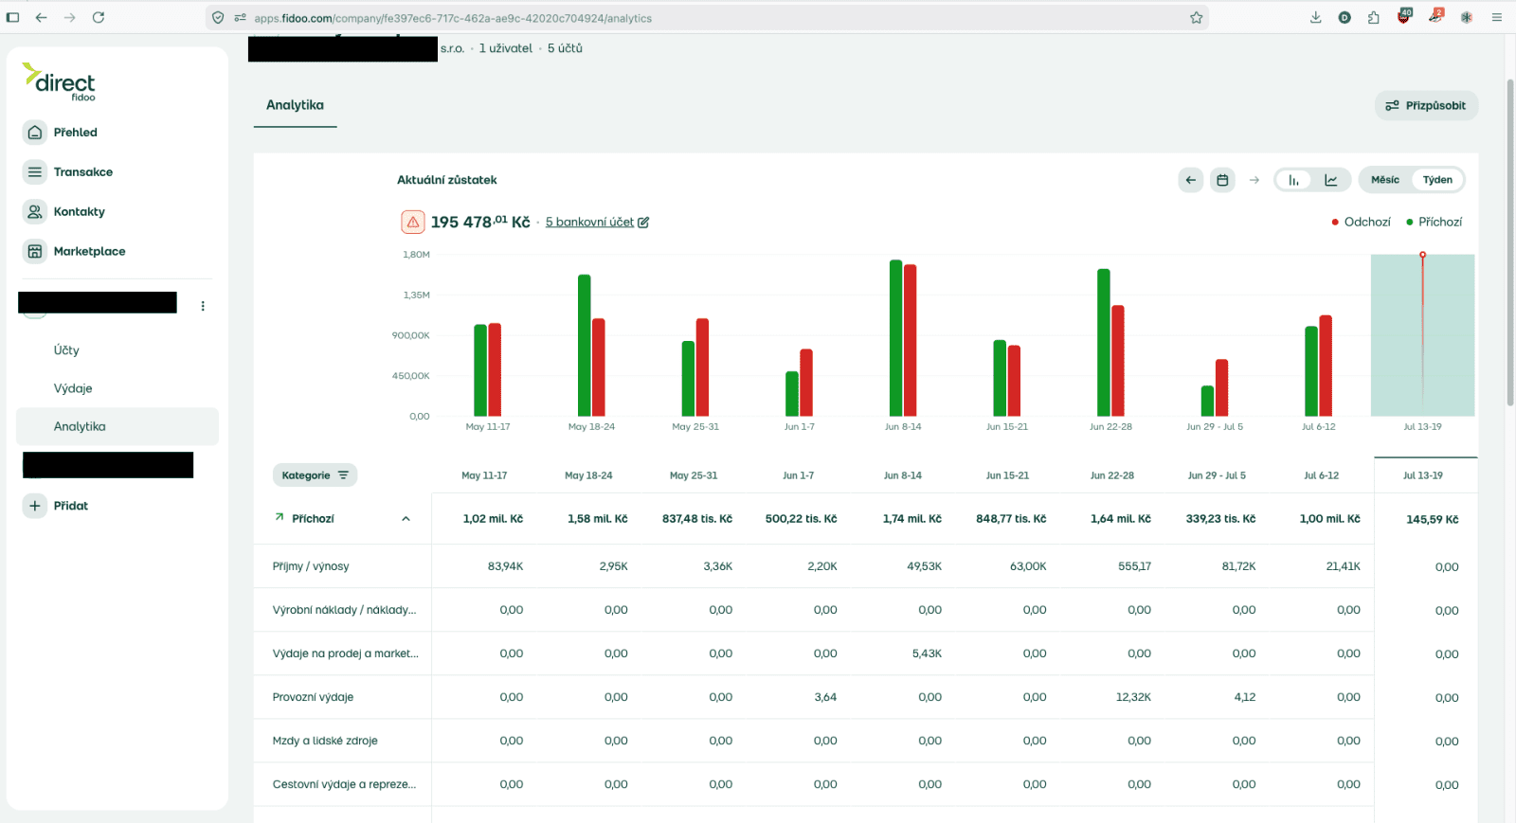Open Kontakty in sidebar
Screen dimensions: 1516x823
pyautogui.click(x=80, y=212)
